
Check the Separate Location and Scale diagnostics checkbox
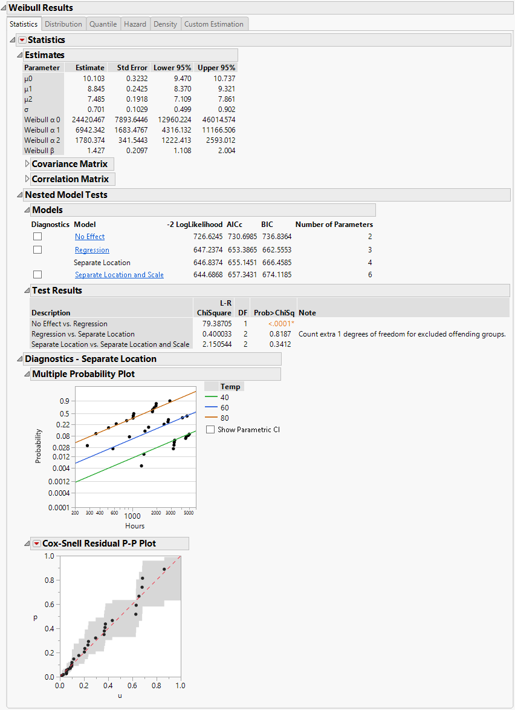pyautogui.click(x=37, y=275)
